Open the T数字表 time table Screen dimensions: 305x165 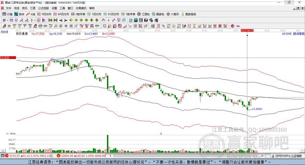[x=128, y=14]
